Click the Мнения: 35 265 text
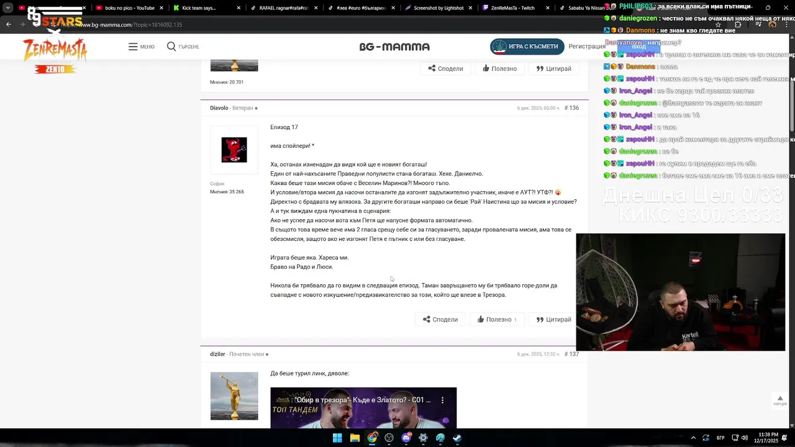Viewport: 795px width, 447px height. (227, 192)
